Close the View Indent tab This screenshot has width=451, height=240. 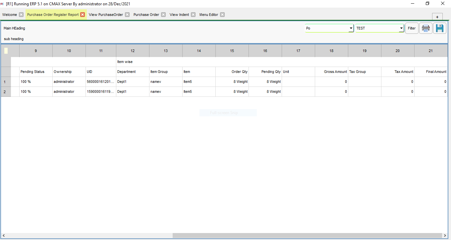point(193,15)
